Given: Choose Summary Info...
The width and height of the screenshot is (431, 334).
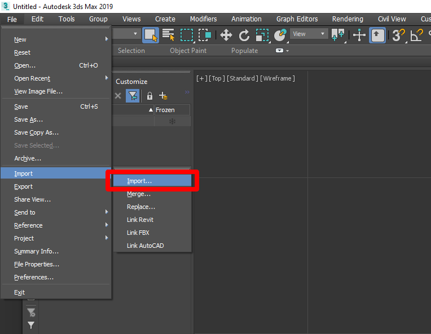Looking at the screenshot, I should pyautogui.click(x=56, y=251).
